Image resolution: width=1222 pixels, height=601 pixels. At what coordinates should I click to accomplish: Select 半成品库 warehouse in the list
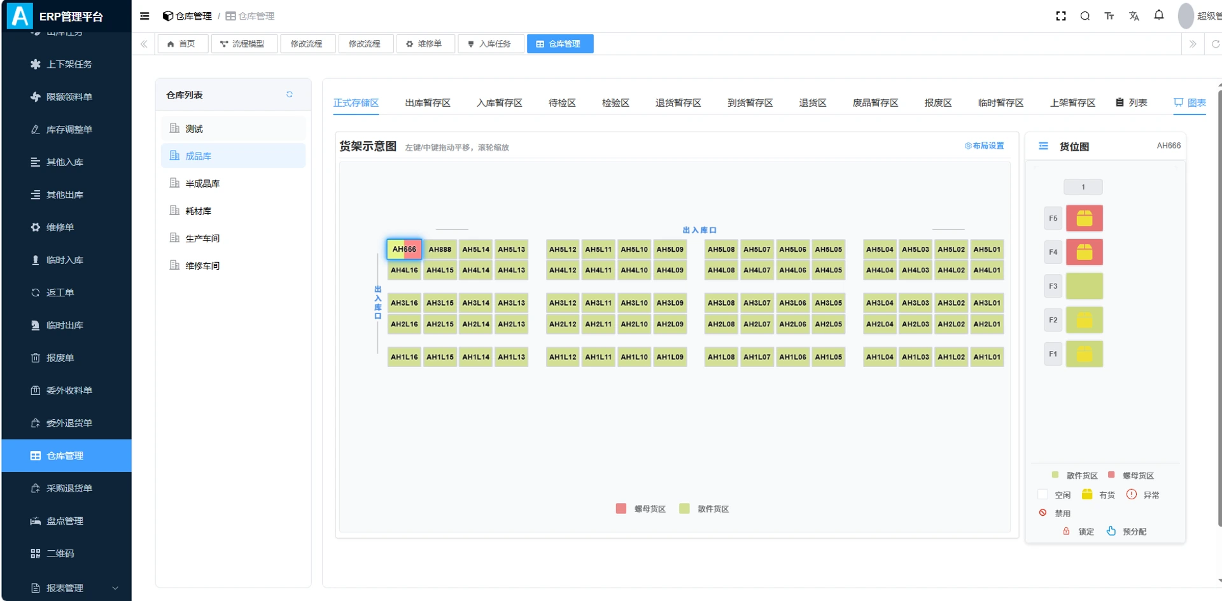(x=233, y=183)
